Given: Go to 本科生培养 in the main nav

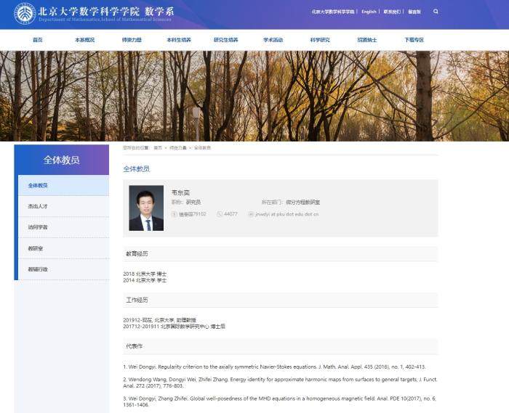Looking at the screenshot, I should 178,40.
